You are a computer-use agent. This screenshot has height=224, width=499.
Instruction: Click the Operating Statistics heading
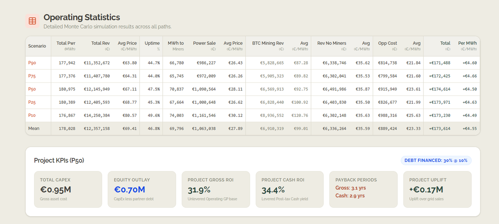click(82, 17)
